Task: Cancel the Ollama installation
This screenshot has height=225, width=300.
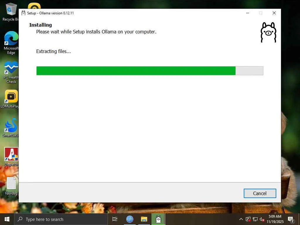Action: coord(260,193)
